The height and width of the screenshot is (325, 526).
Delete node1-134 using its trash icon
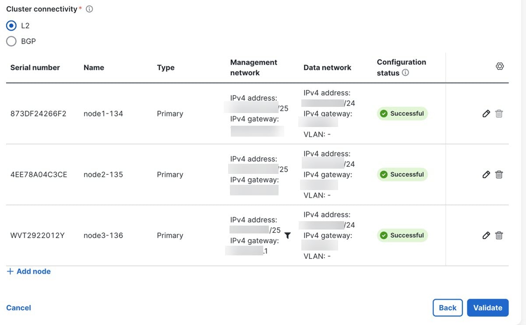point(499,114)
